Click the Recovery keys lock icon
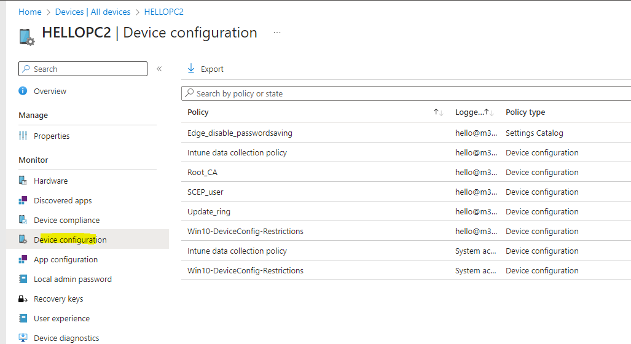 coord(23,299)
